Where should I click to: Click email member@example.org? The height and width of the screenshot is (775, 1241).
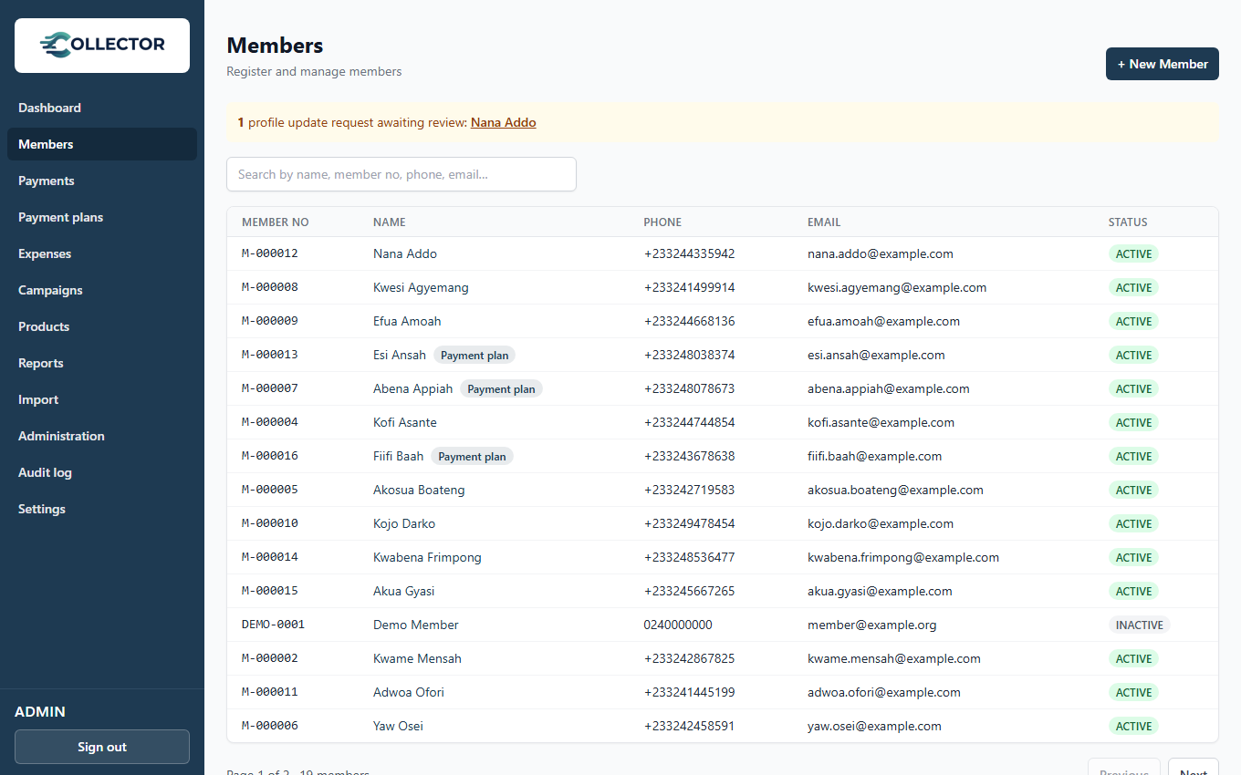(x=871, y=625)
